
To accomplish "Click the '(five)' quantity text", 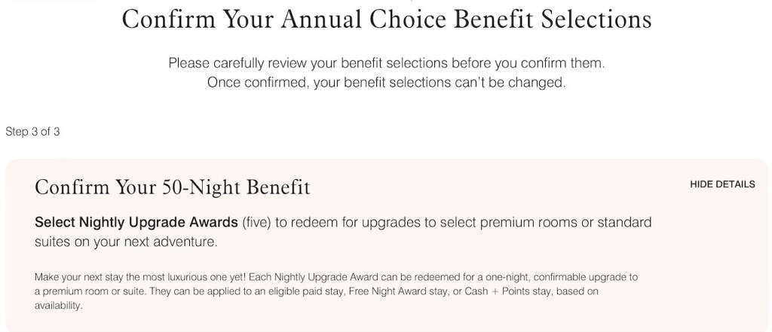I will [259, 223].
